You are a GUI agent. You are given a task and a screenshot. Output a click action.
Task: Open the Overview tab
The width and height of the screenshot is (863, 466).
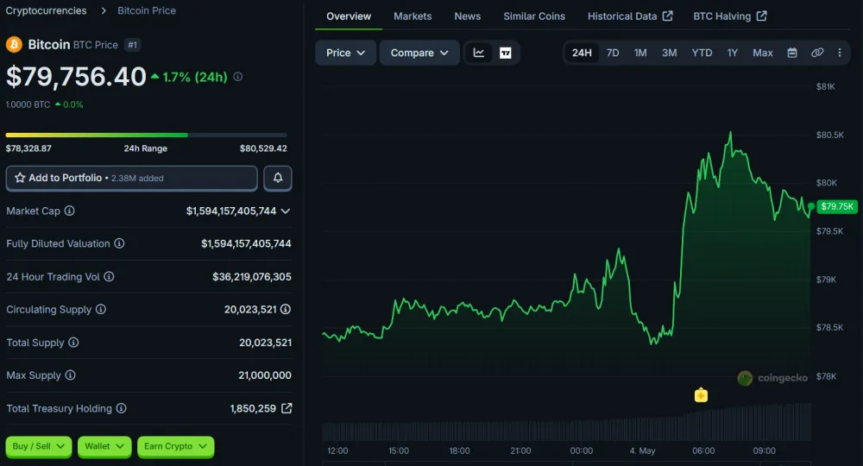pyautogui.click(x=349, y=16)
